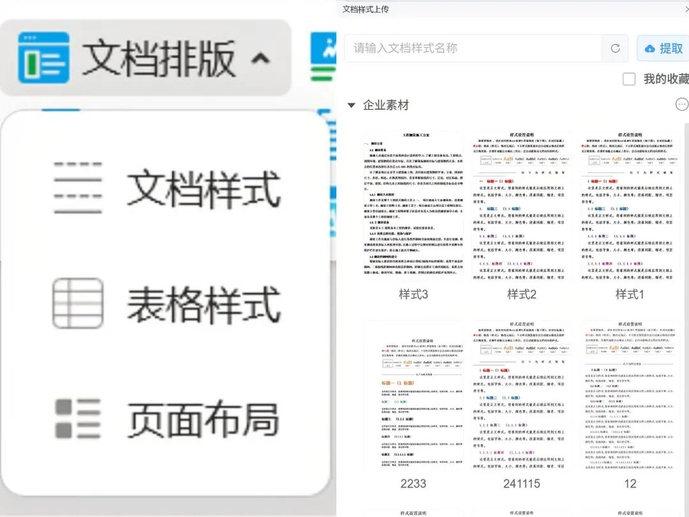Viewport: 689px width, 517px height.
Task: Select the 样式2 document thumbnail
Action: tap(522, 206)
